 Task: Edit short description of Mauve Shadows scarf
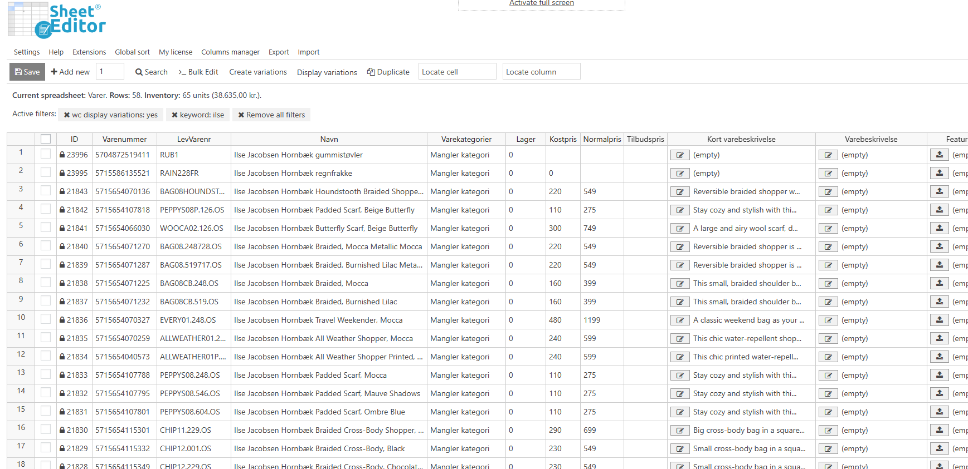coord(680,394)
